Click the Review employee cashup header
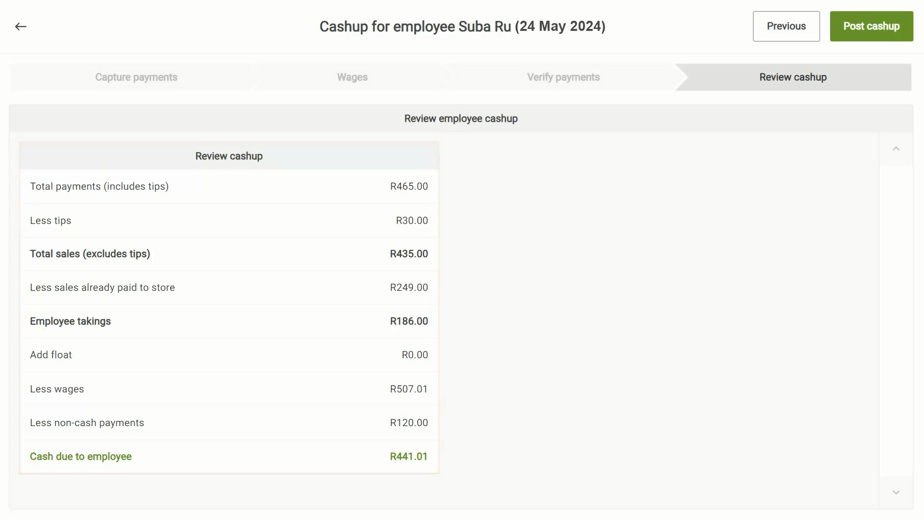 coord(461,119)
